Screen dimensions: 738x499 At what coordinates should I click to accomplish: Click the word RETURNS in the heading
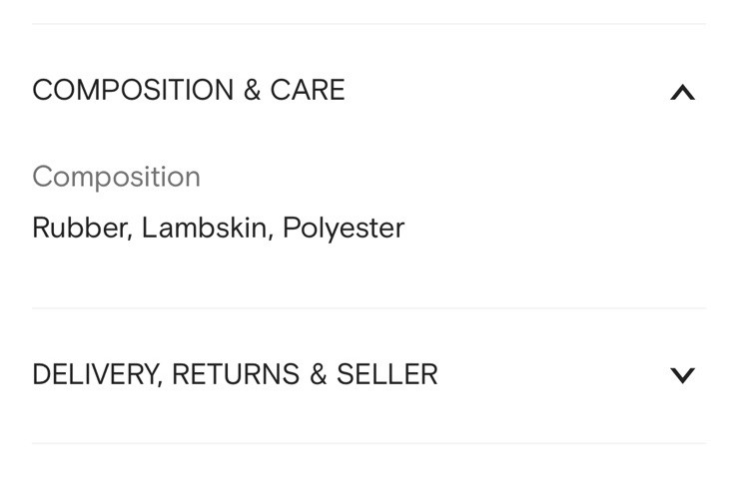click(x=235, y=374)
